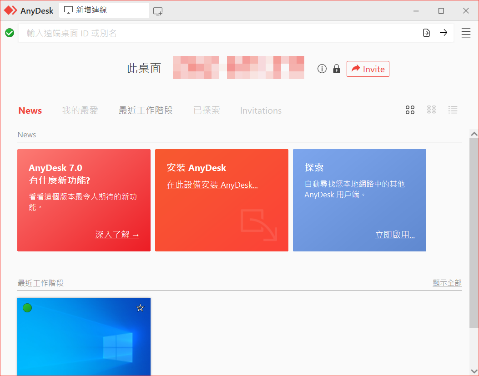Switch to the compact tiles view icon
479x376 pixels.
pyautogui.click(x=431, y=110)
